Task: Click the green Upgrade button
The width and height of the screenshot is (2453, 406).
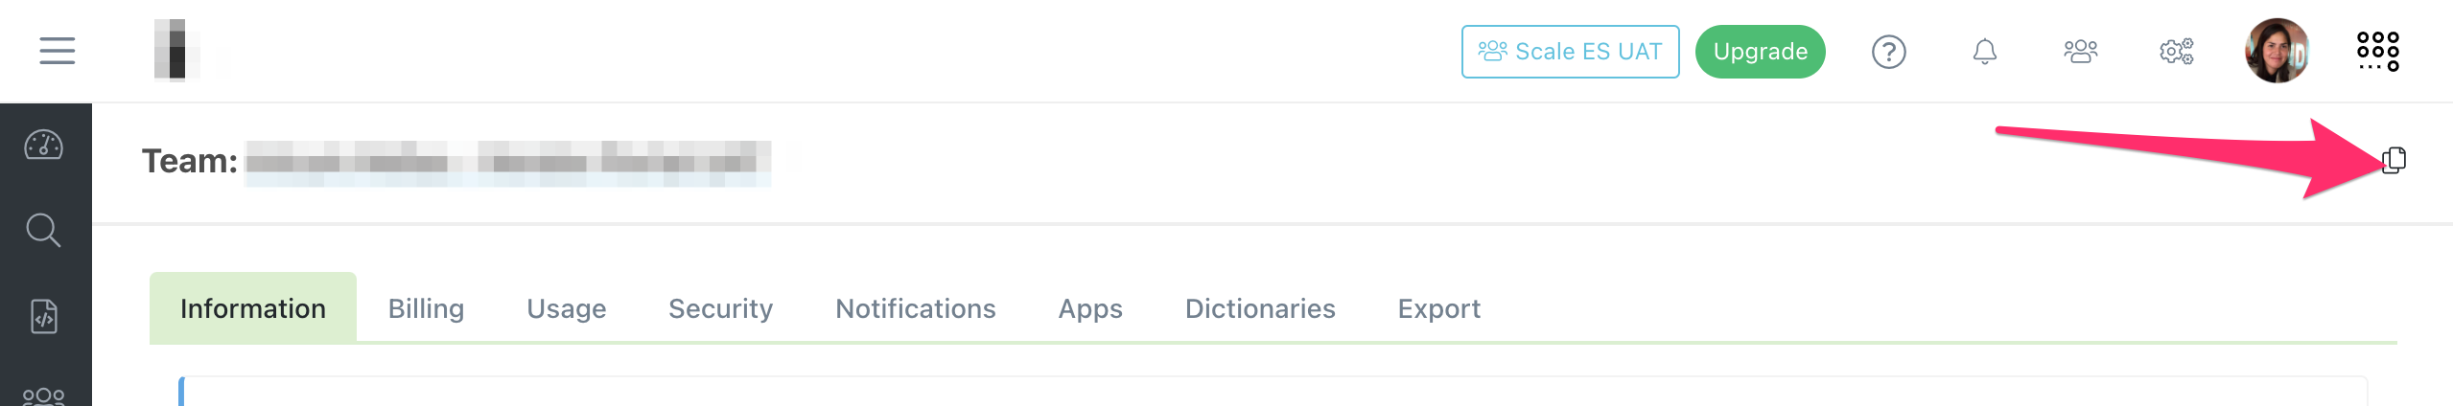Action: tap(1760, 52)
